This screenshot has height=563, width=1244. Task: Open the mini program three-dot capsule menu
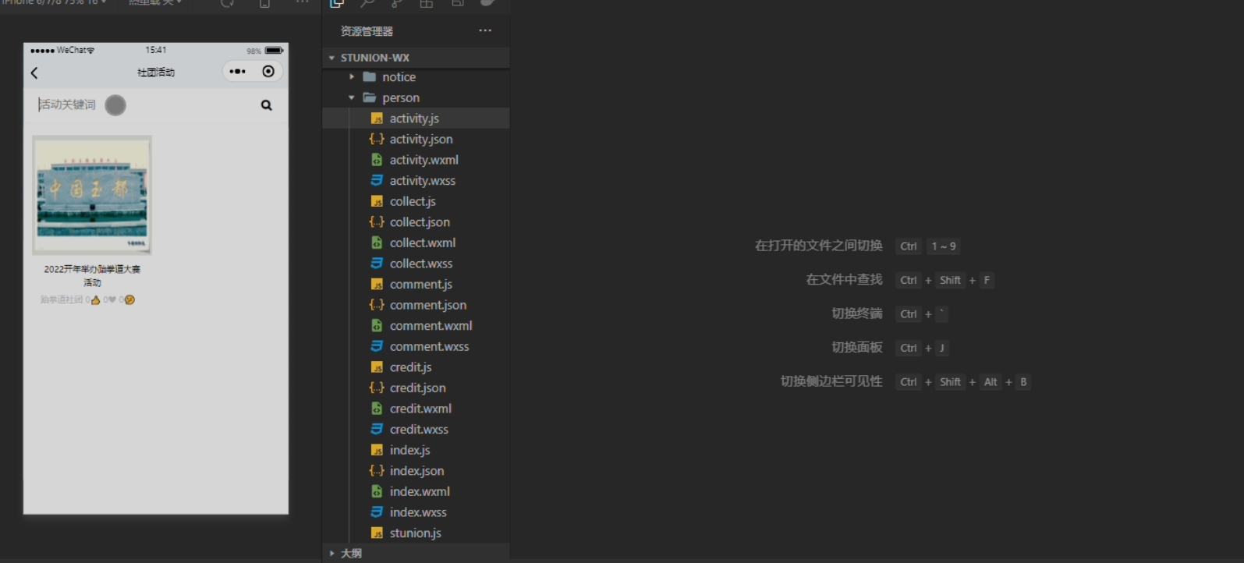click(238, 72)
